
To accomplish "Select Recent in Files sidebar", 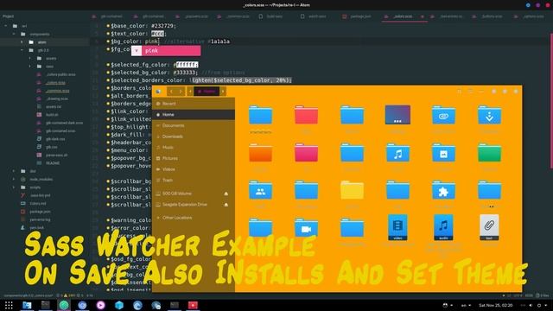I will 194,104.
